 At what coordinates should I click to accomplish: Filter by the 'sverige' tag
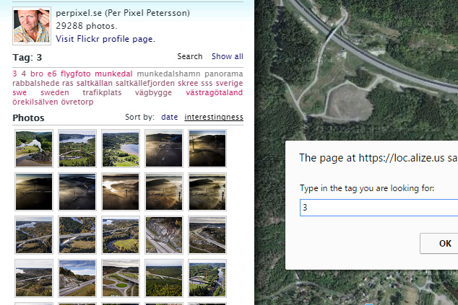coord(229,83)
